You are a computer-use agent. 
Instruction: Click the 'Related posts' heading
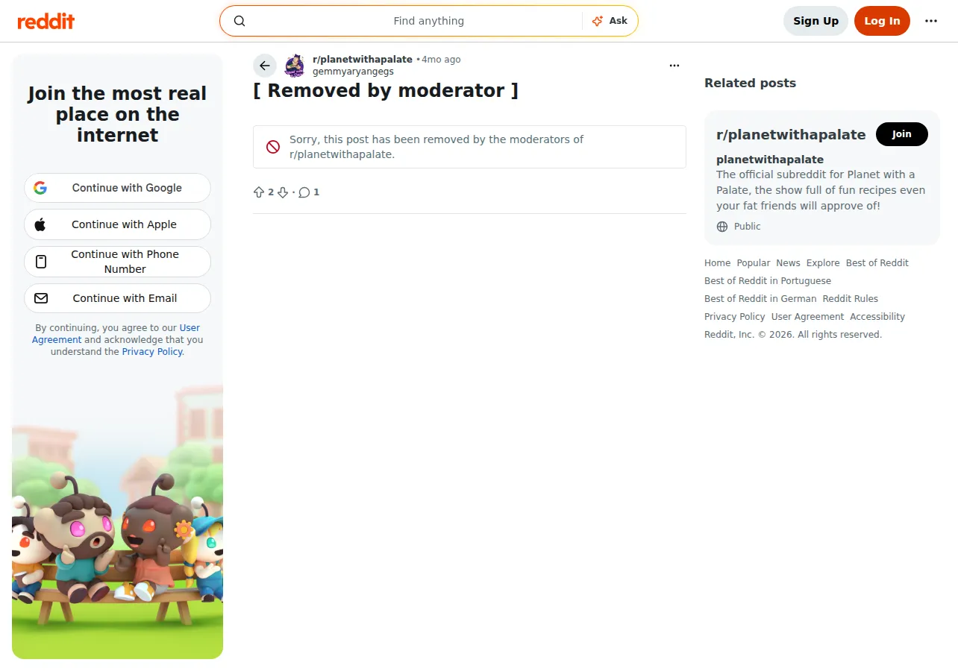[x=750, y=83]
